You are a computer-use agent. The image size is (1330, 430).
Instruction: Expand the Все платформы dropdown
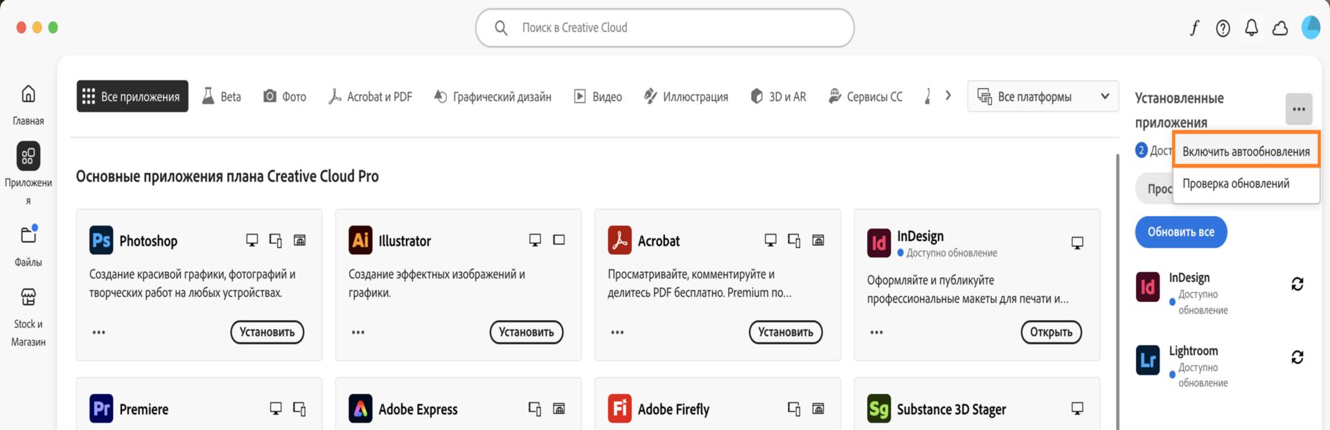[x=1043, y=96]
